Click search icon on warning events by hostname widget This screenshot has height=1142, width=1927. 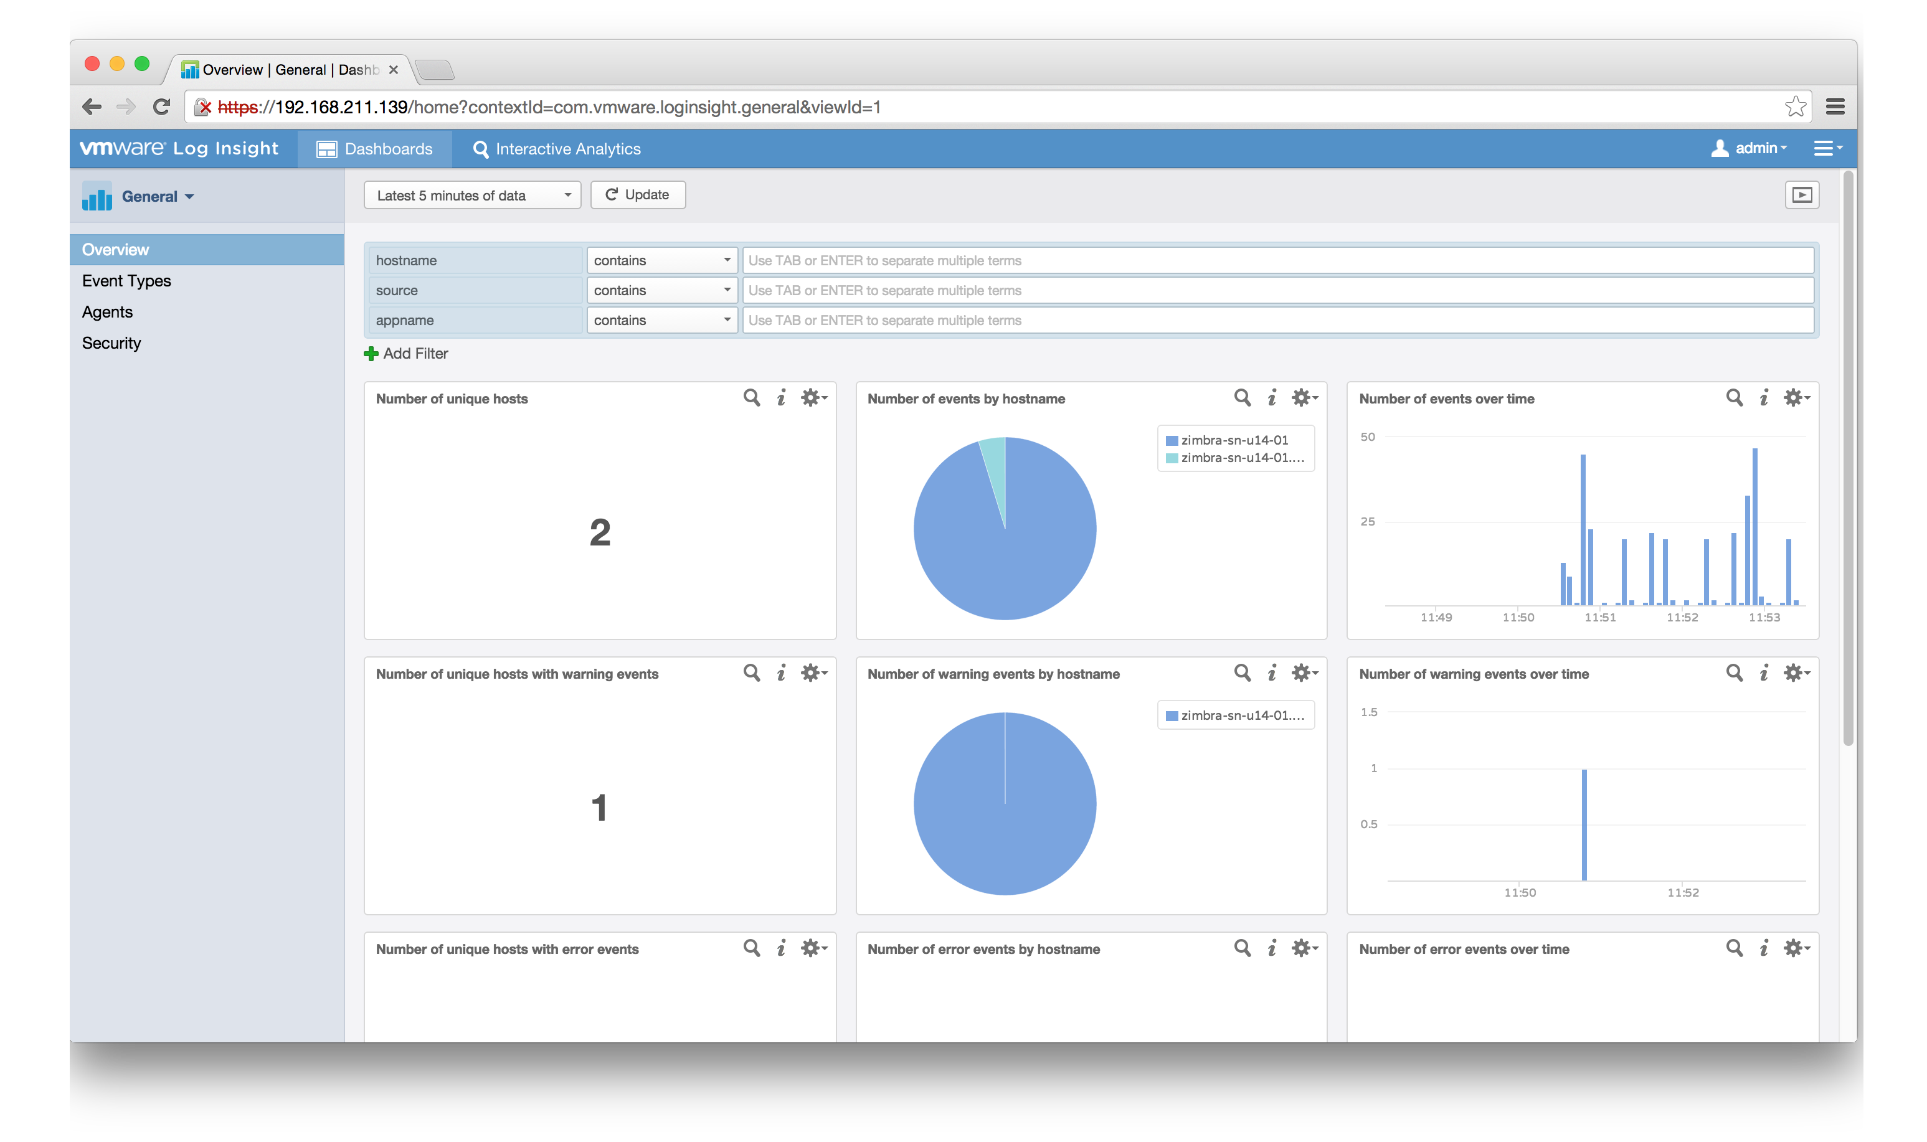(x=1242, y=672)
